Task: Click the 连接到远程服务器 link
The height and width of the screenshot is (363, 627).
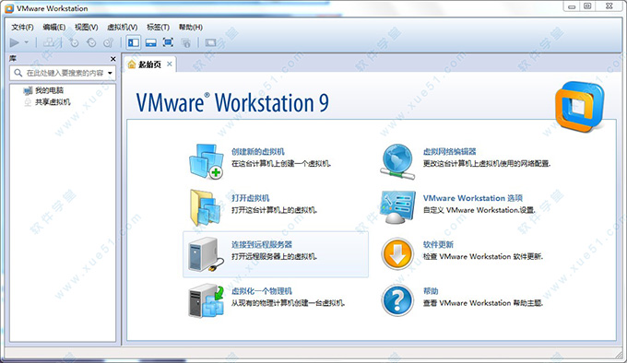Action: coord(262,244)
